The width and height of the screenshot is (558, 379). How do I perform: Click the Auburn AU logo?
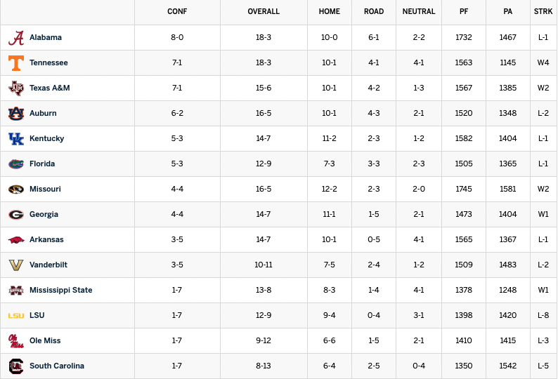pos(16,114)
